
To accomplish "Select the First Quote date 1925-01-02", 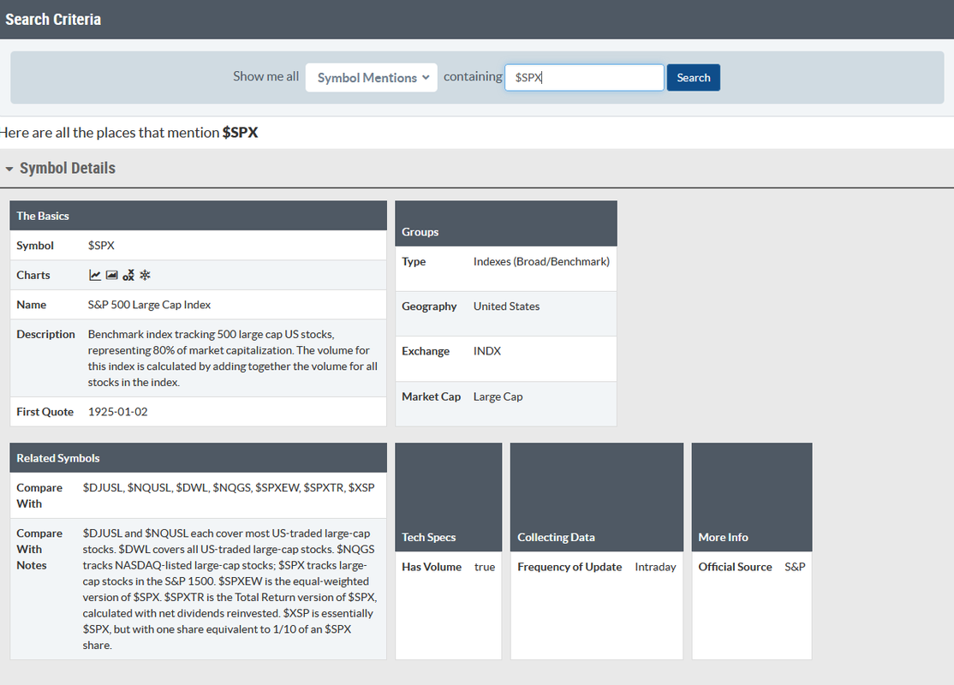I will tap(118, 412).
